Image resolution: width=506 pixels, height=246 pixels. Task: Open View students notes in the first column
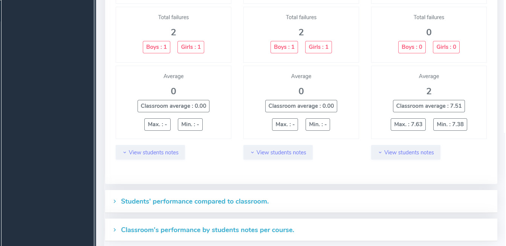tap(150, 152)
